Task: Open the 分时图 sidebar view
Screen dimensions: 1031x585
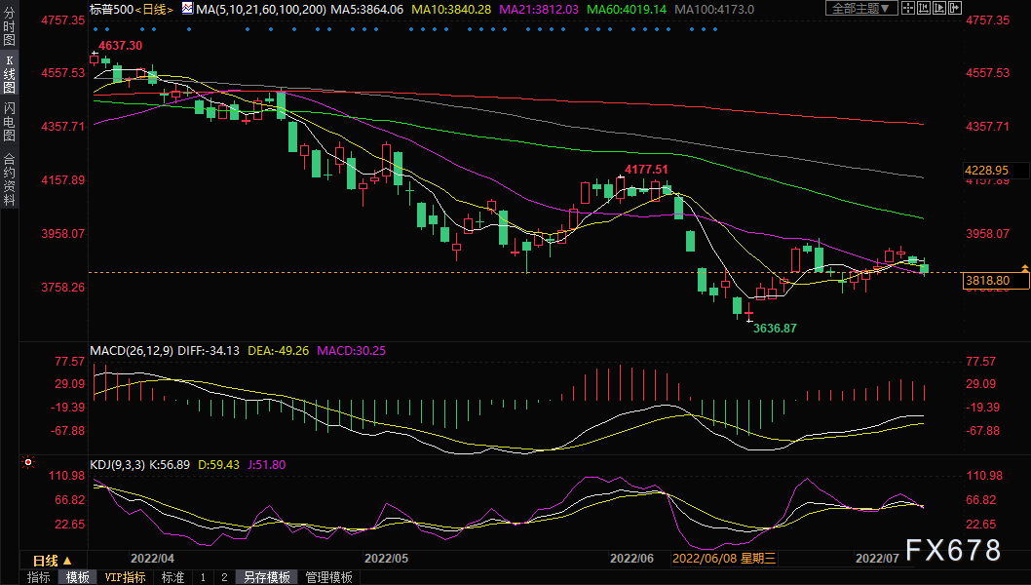Action: click(x=9, y=26)
